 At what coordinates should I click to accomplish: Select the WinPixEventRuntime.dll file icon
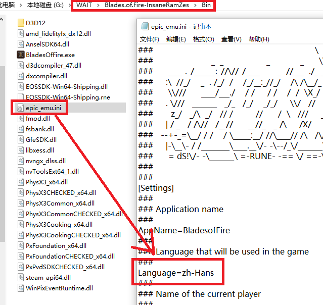(21, 288)
